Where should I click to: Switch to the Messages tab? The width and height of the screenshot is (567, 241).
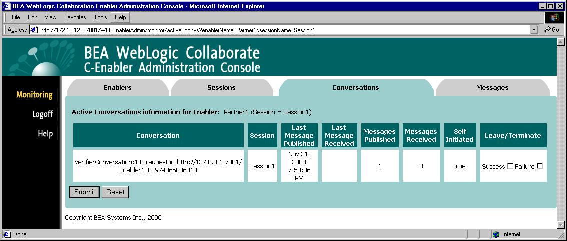coord(492,88)
